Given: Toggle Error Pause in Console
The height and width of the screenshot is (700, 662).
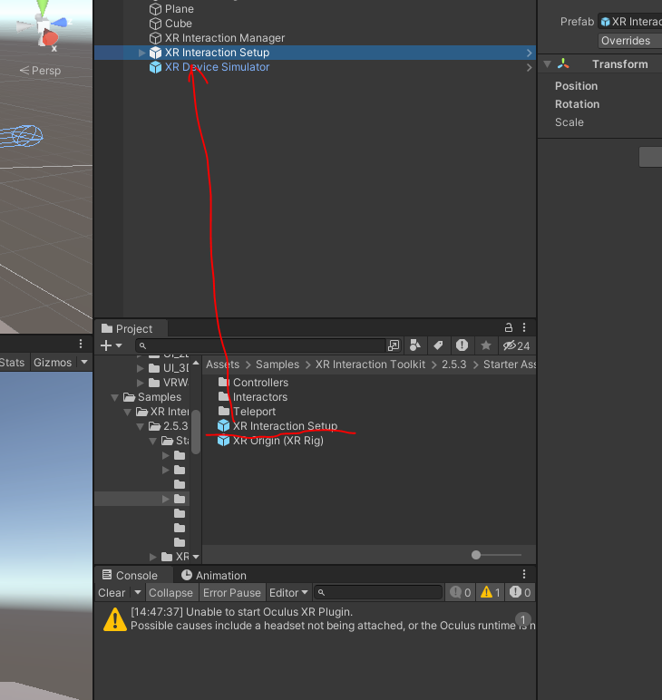Looking at the screenshot, I should click(x=231, y=593).
